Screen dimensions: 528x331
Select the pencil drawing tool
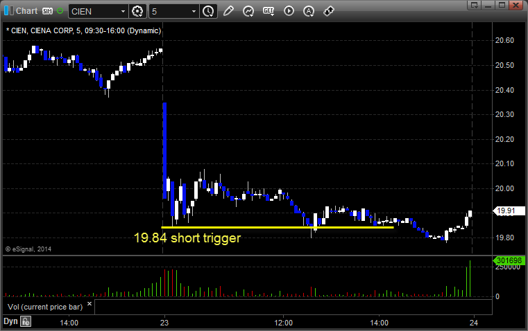pyautogui.click(x=228, y=11)
